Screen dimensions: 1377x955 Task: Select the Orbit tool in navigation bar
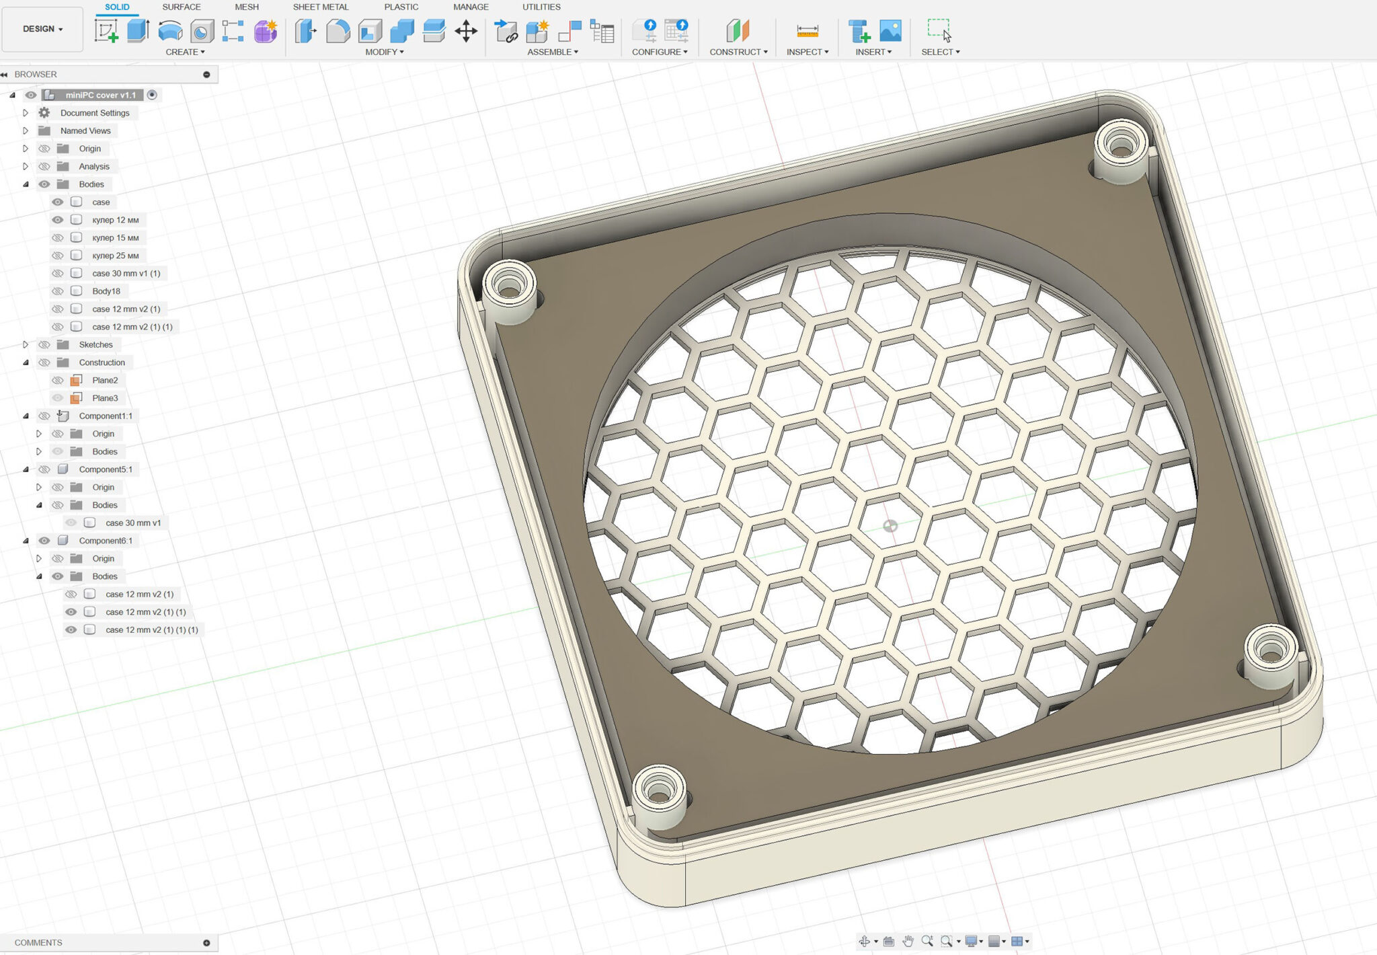click(865, 941)
